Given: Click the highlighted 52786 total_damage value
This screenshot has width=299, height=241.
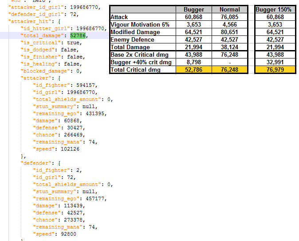Looking at the screenshot, I should (x=78, y=35).
